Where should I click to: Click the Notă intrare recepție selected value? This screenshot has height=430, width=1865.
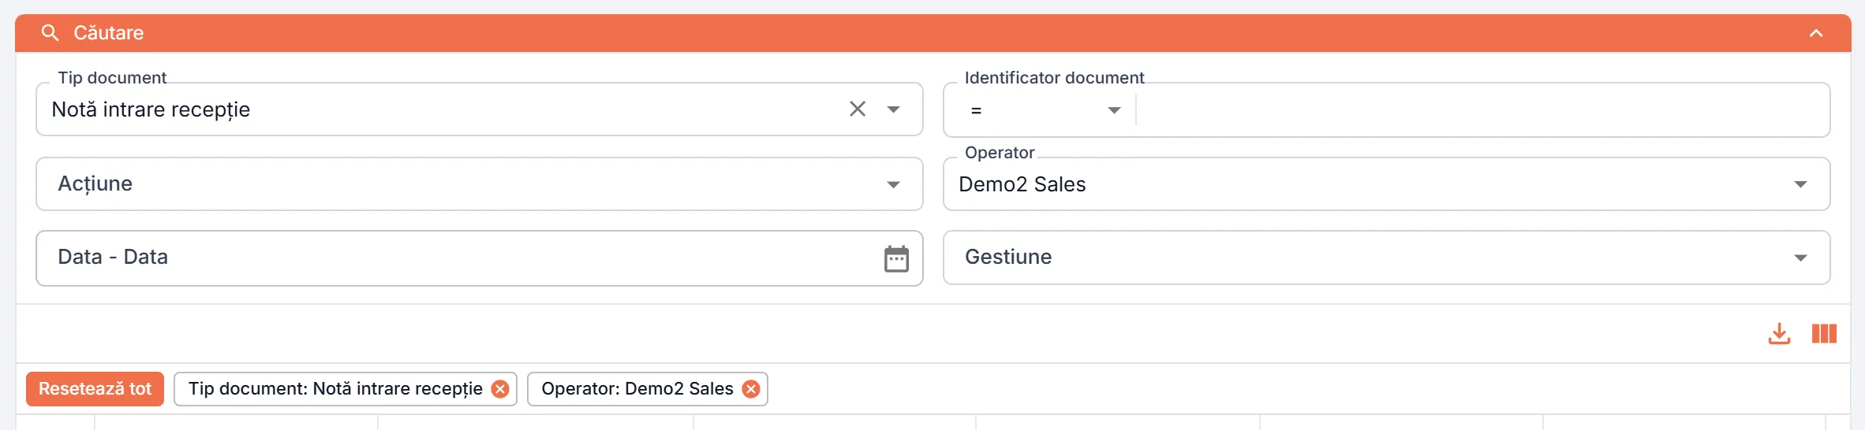(x=151, y=109)
